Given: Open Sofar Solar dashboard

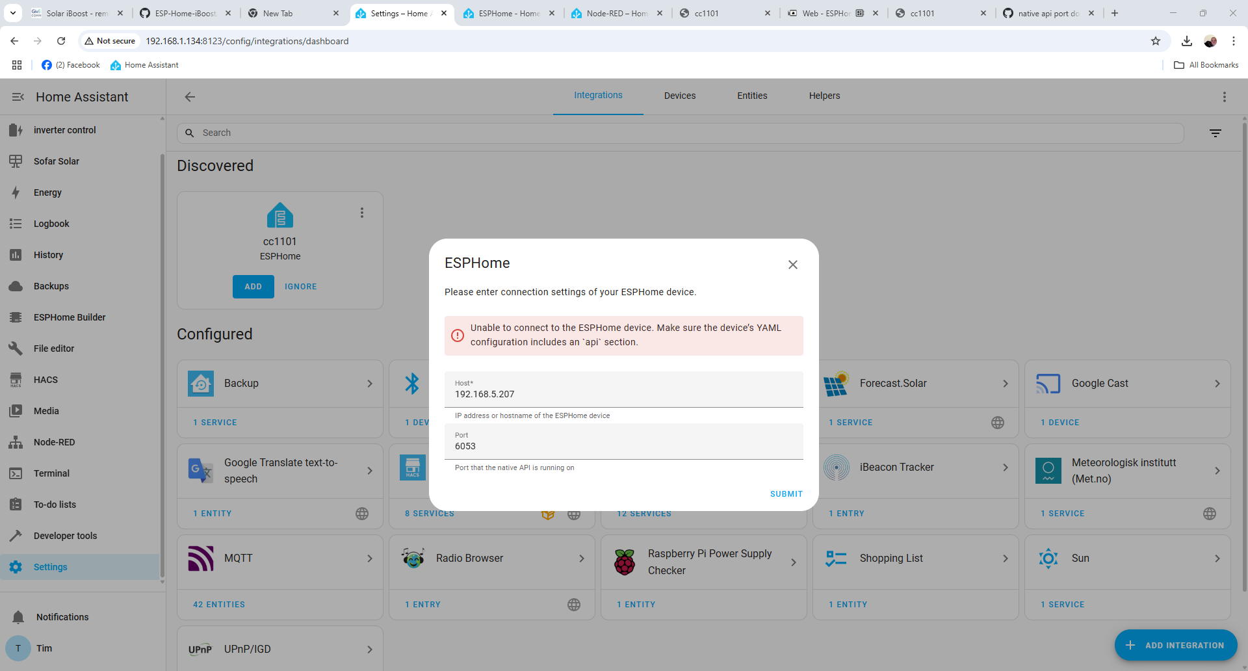Looking at the screenshot, I should 79,161.
